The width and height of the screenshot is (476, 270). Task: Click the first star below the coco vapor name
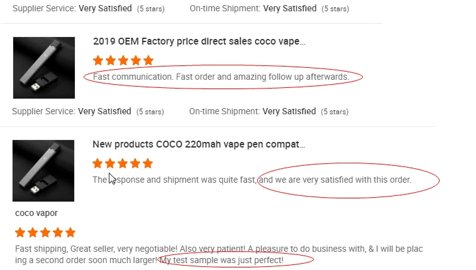(20, 232)
